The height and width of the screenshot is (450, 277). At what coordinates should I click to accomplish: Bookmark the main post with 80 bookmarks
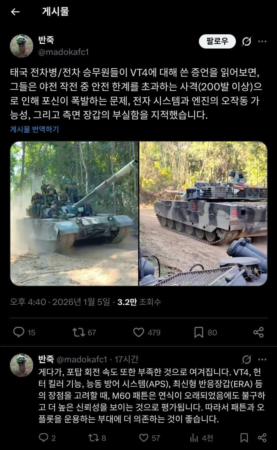206,332
